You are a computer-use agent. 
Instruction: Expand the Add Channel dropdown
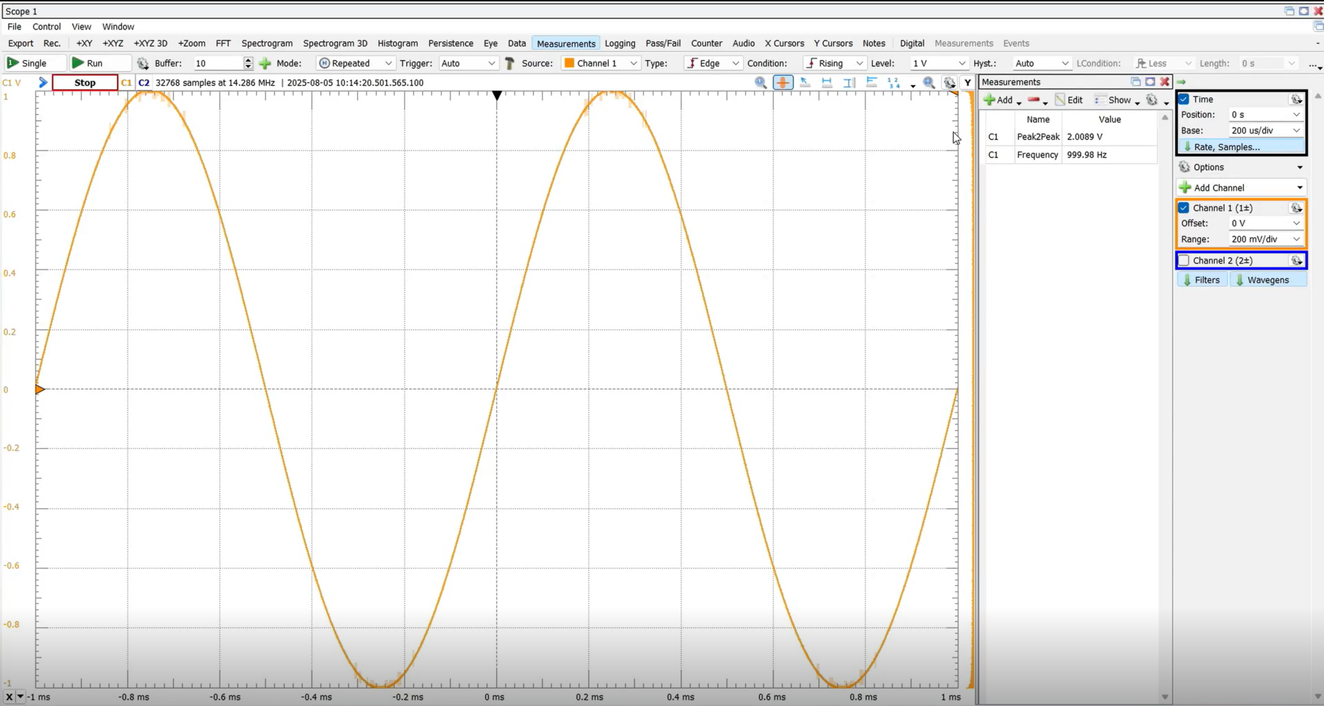[x=1299, y=187]
